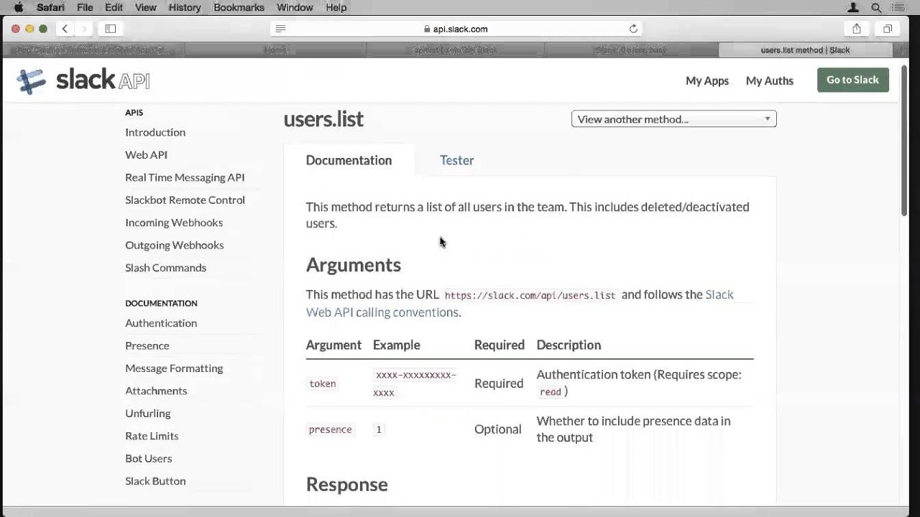Click the api.slack.com address bar

click(456, 29)
